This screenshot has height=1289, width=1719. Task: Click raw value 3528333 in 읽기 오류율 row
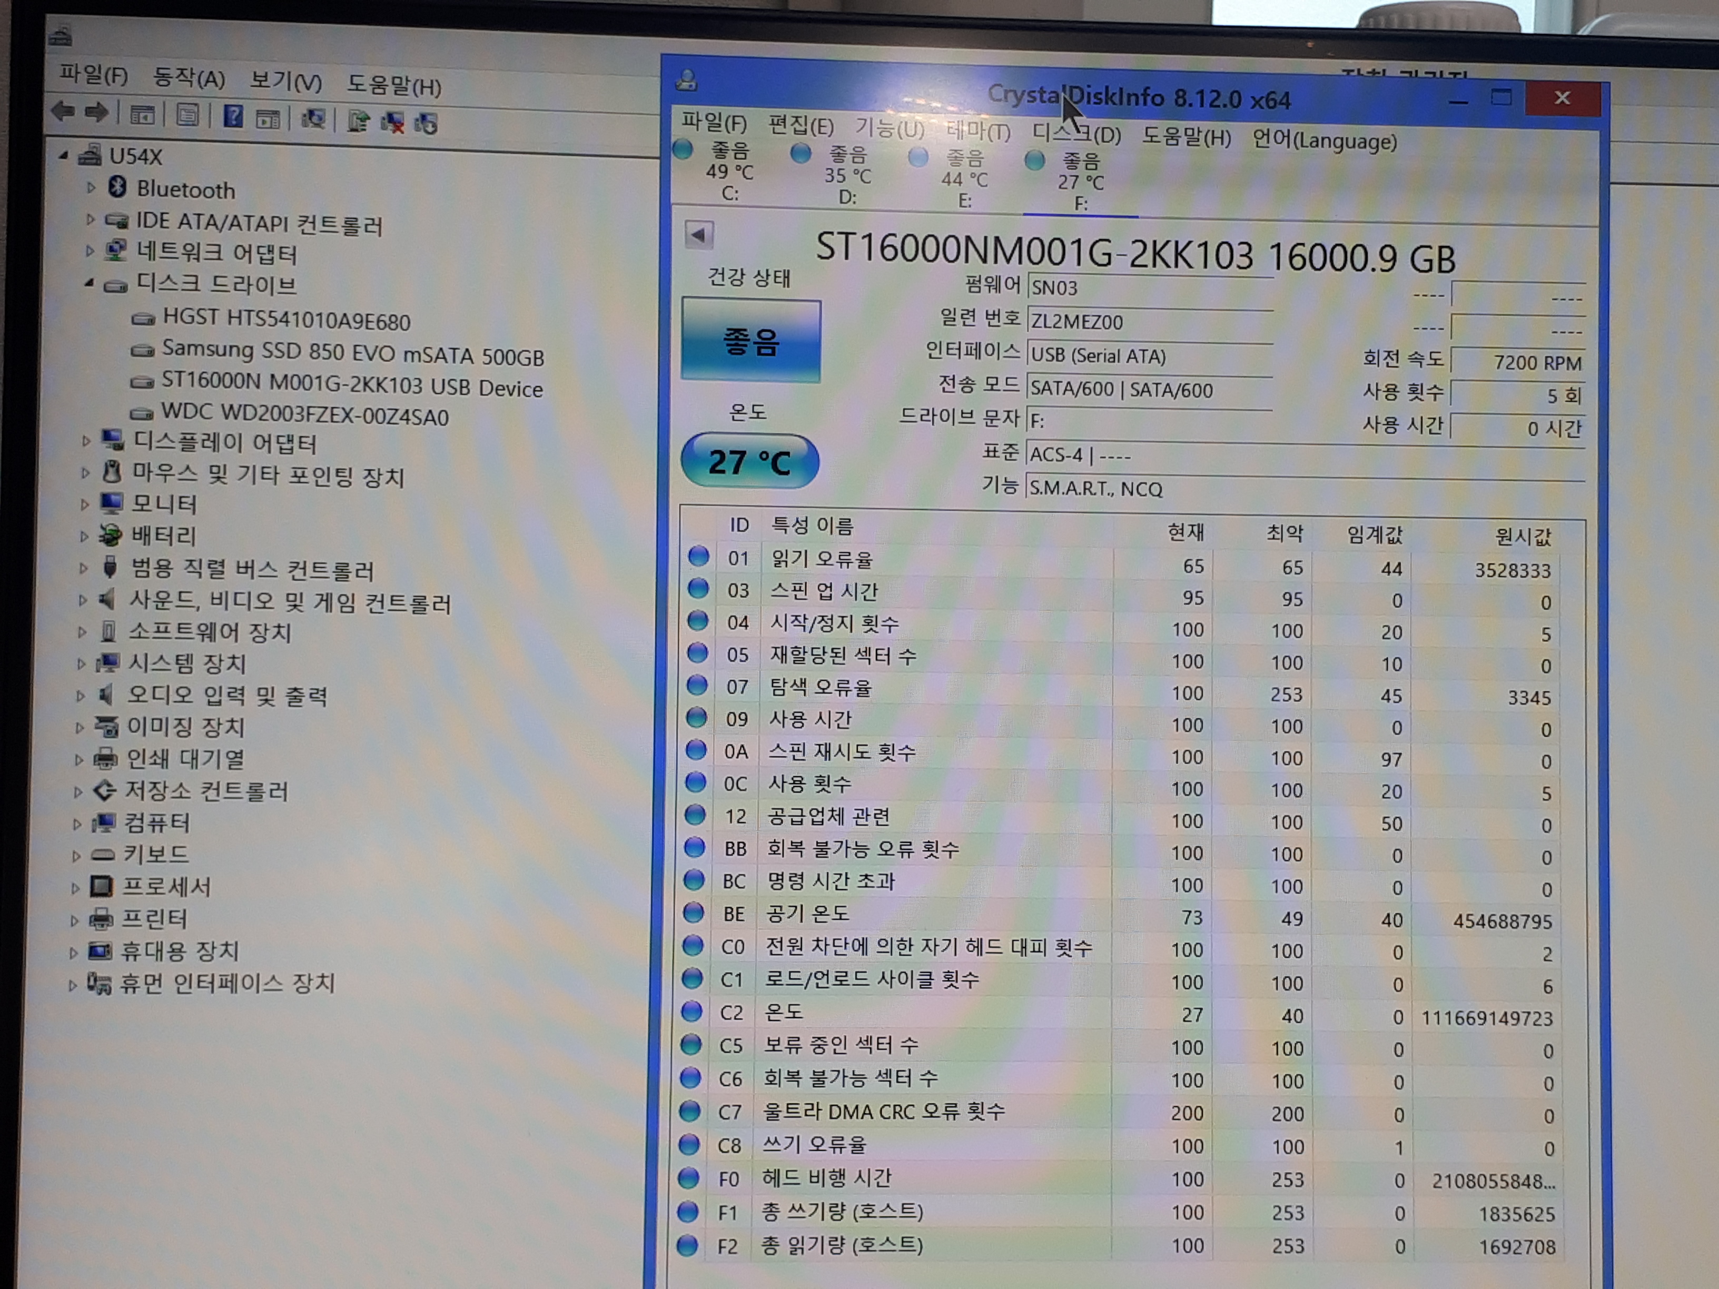coord(1512,570)
